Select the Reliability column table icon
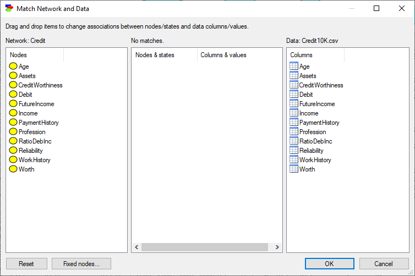This screenshot has width=415, height=276. pos(294,150)
